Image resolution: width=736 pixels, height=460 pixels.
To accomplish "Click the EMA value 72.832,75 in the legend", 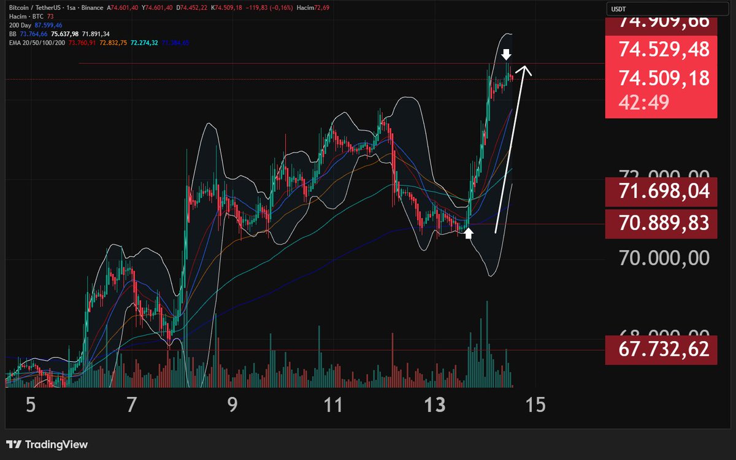I will (114, 43).
